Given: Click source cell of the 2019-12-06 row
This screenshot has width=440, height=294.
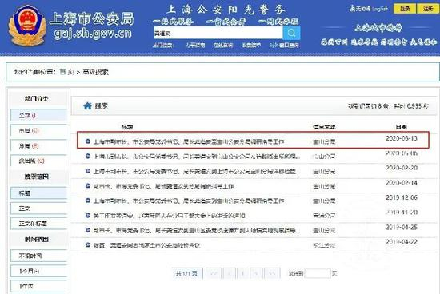Looking at the screenshot, I should click(x=324, y=201).
